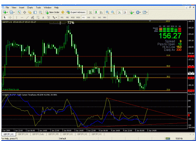Open the Terminal panel icon
This screenshot has height=141, width=196.
35,12
